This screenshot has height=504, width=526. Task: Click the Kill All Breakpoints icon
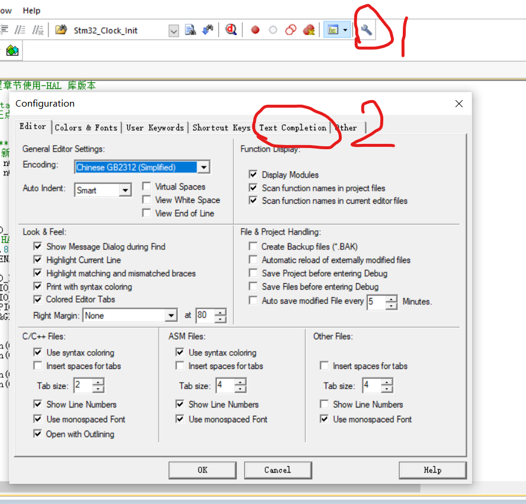coord(309,30)
